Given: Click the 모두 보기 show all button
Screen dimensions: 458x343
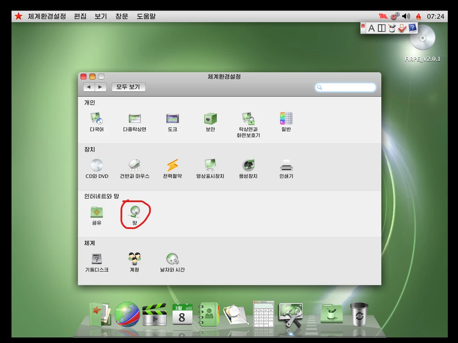Looking at the screenshot, I should coord(128,87).
